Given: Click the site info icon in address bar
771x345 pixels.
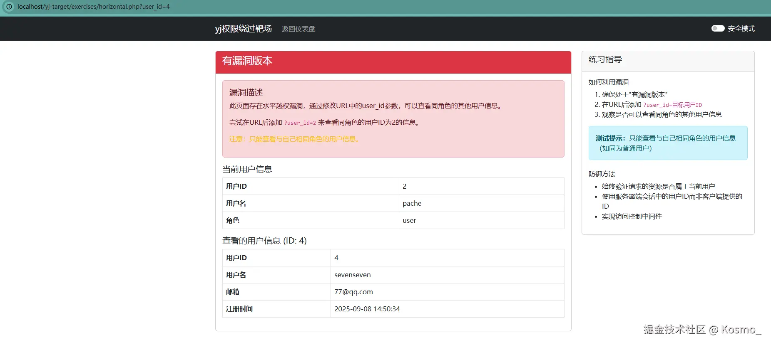Looking at the screenshot, I should (9, 7).
